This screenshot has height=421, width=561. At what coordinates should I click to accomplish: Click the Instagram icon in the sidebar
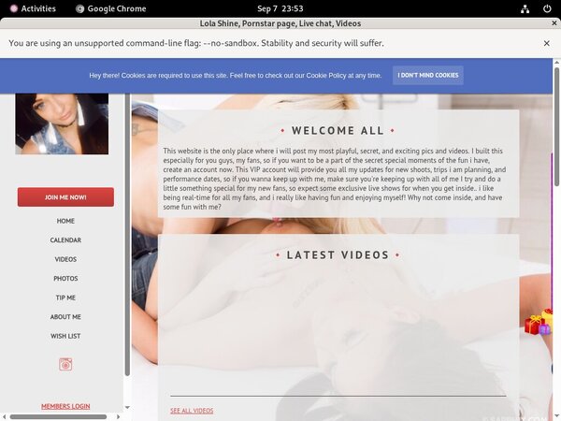pyautogui.click(x=65, y=364)
